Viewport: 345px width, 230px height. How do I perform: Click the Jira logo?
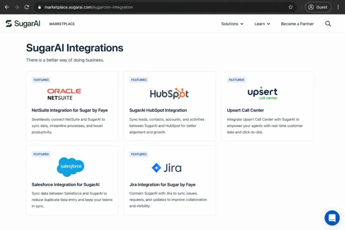pyautogui.click(x=166, y=168)
